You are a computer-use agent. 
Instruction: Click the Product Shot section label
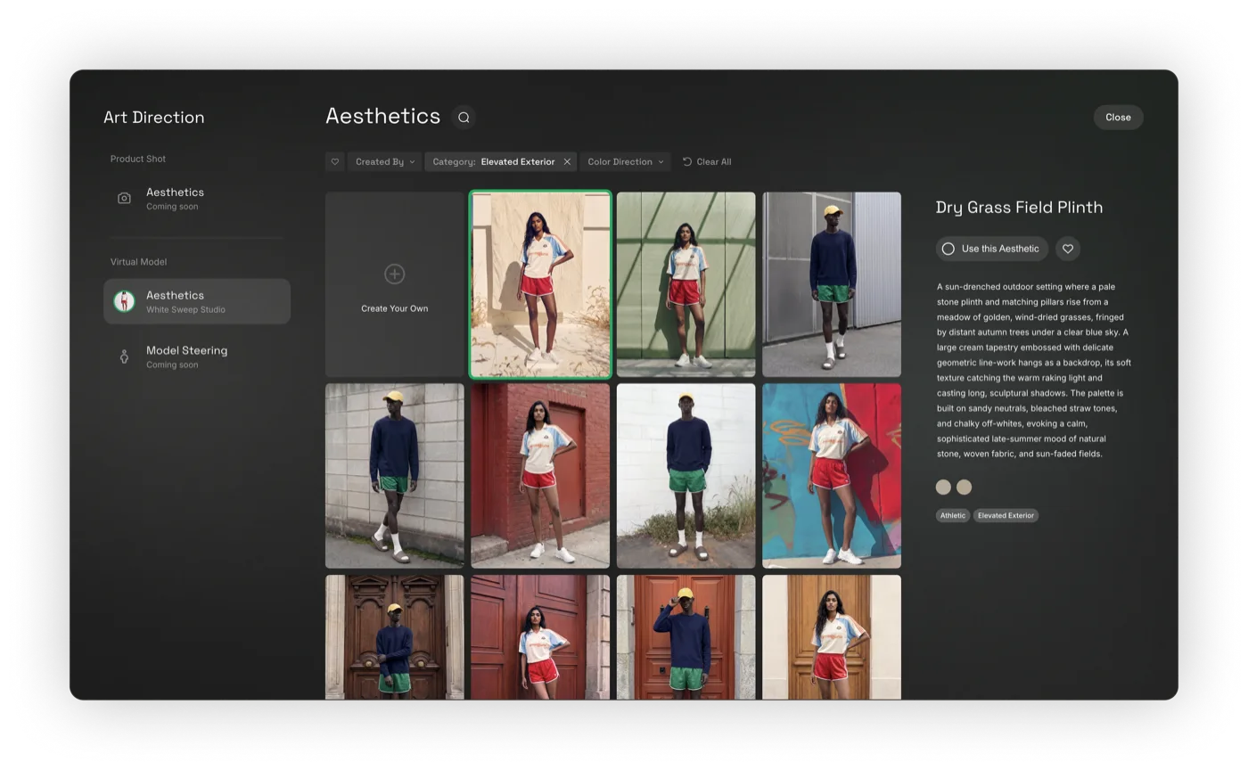click(x=138, y=159)
